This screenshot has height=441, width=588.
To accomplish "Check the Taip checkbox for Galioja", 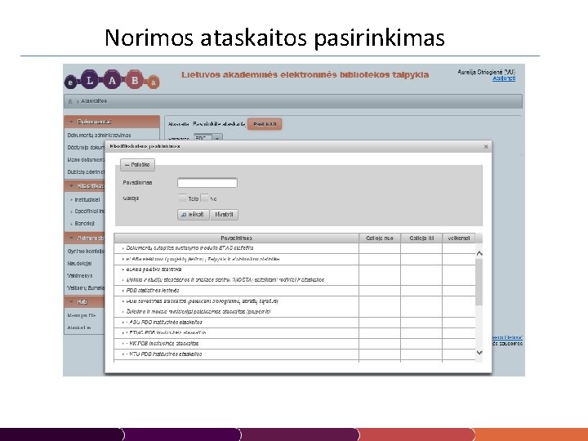I will click(183, 198).
